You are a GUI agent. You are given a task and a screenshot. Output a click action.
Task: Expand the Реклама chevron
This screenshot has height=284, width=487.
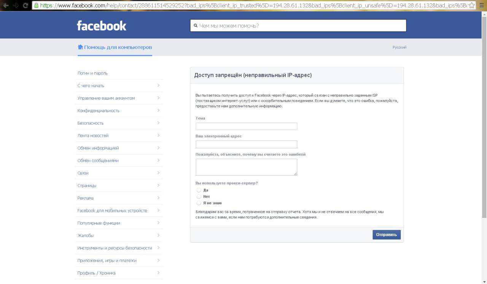[158, 198]
